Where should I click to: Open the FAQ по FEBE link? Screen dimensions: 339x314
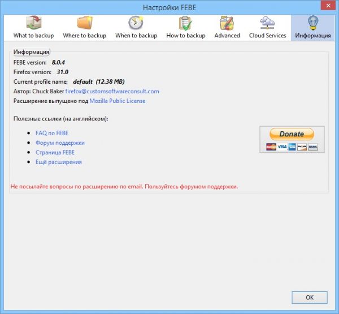(52, 133)
